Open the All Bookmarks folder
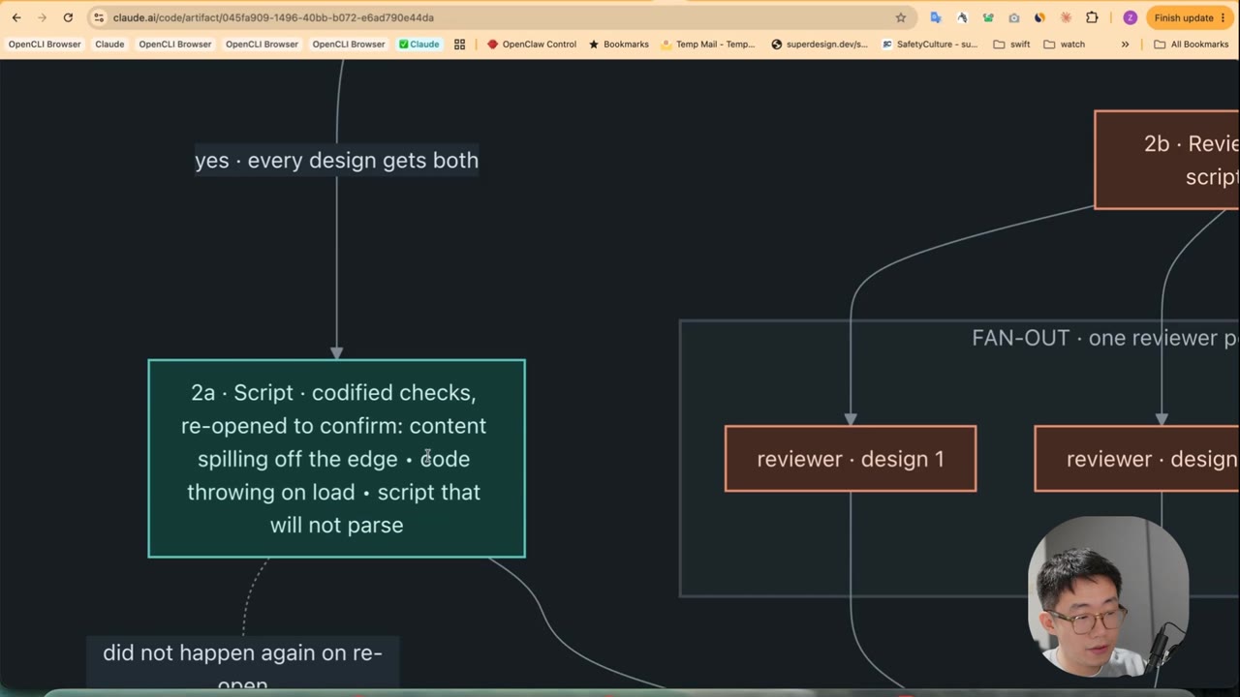 point(1191,44)
